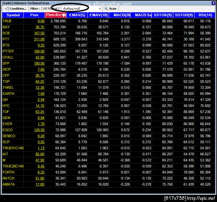Select the SCB symbol
Viewport: 217px width, 202px height.
(x=6, y=33)
